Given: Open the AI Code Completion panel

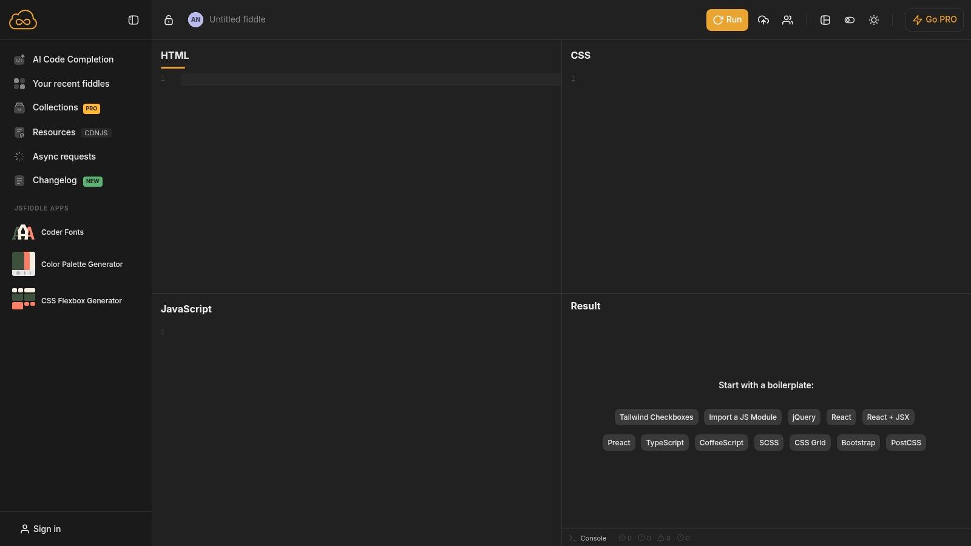Looking at the screenshot, I should [x=73, y=59].
